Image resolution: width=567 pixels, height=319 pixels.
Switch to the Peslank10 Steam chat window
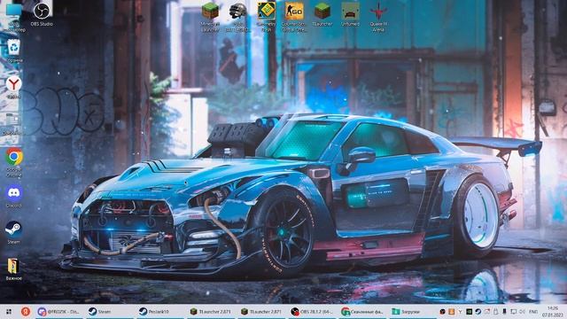[x=159, y=311]
